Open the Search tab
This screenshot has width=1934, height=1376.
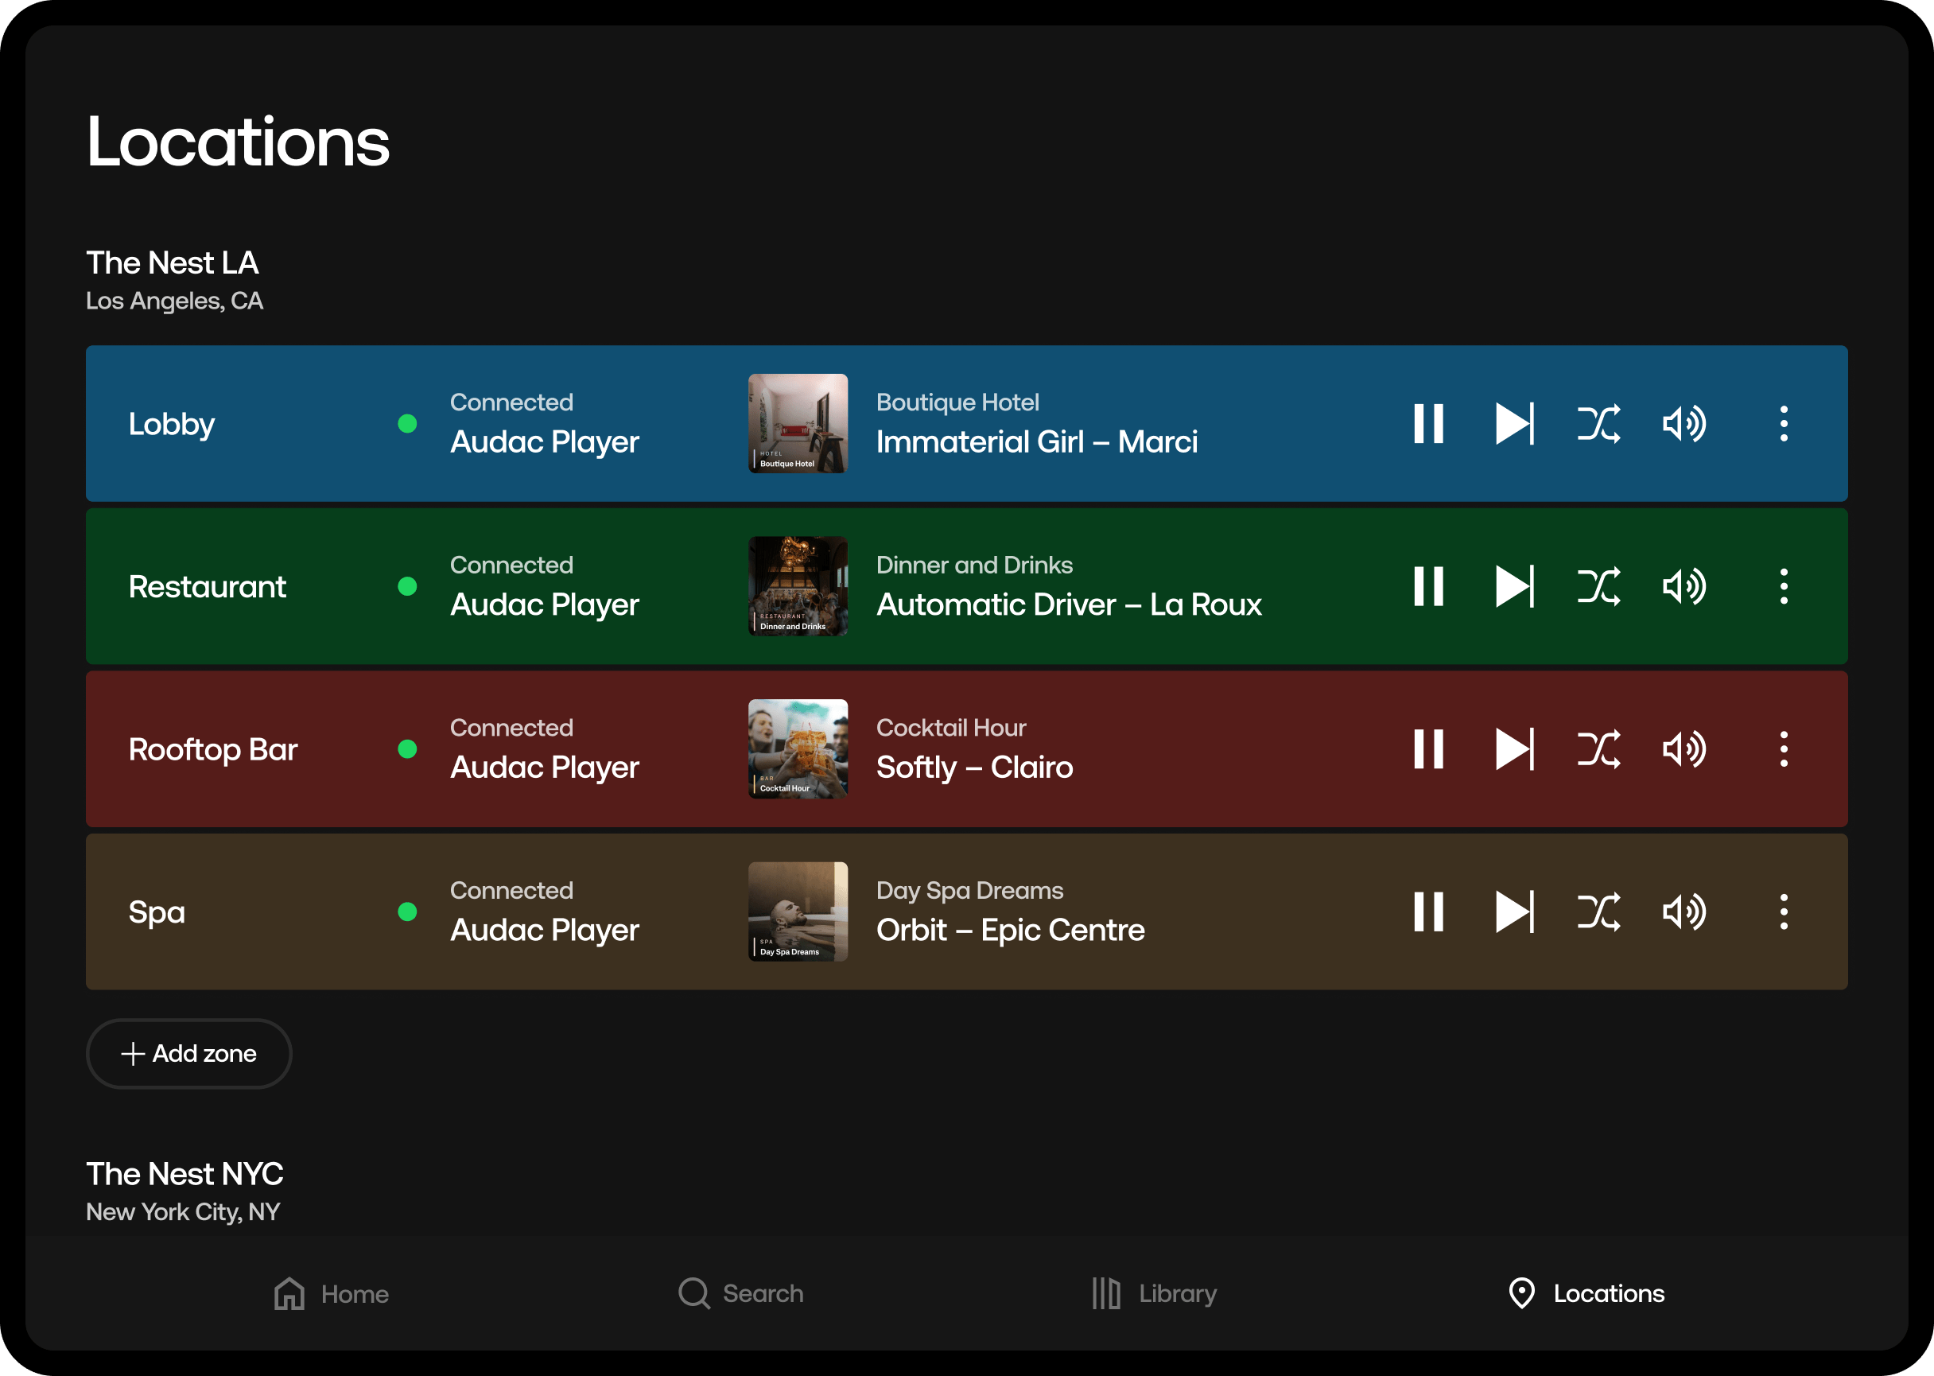click(x=740, y=1294)
